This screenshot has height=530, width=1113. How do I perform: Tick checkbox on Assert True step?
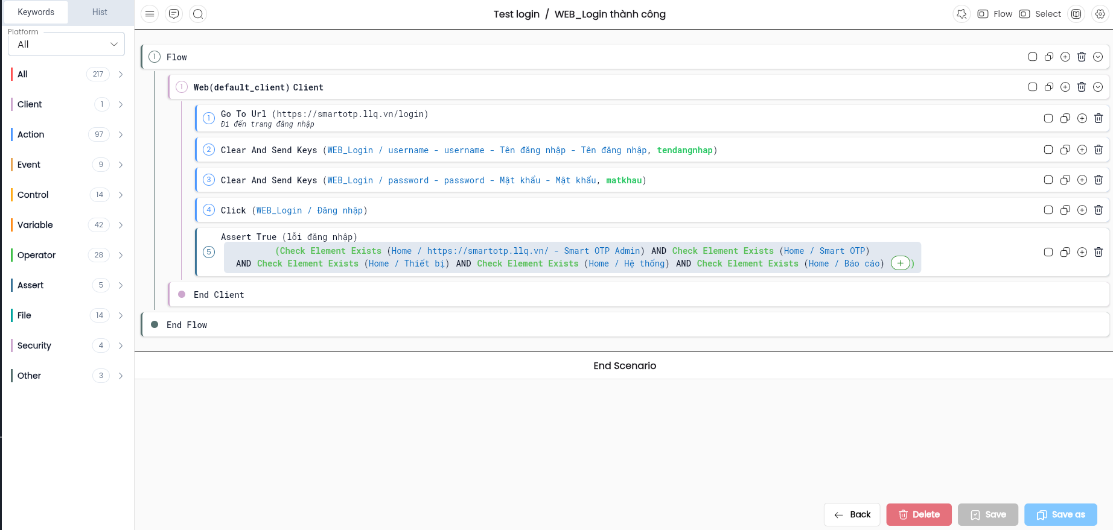coord(1048,252)
